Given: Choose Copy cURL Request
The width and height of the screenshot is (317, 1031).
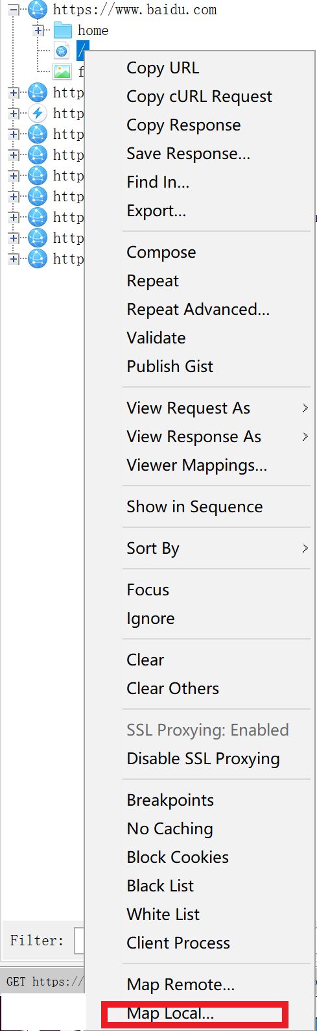Looking at the screenshot, I should point(200,96).
